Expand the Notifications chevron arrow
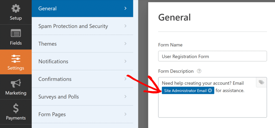Viewport: 275px width, 128px height. click(125, 62)
